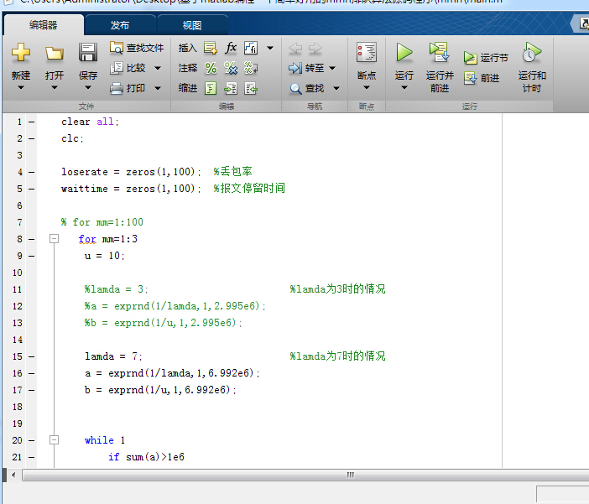This screenshot has height=504, width=589.
Task: Open the Open (打开) dropdown arrow
Action: pyautogui.click(x=55, y=87)
